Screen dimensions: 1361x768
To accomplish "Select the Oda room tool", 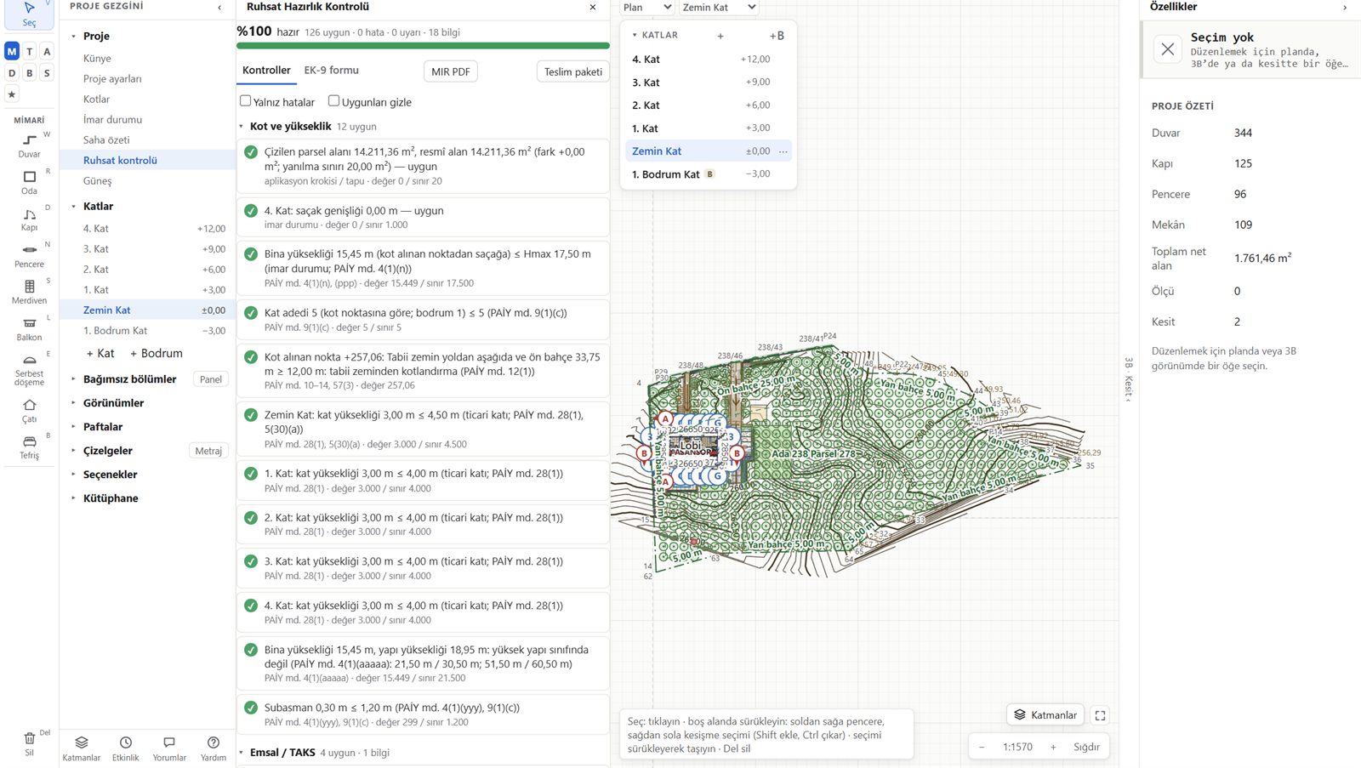I will pos(29,182).
